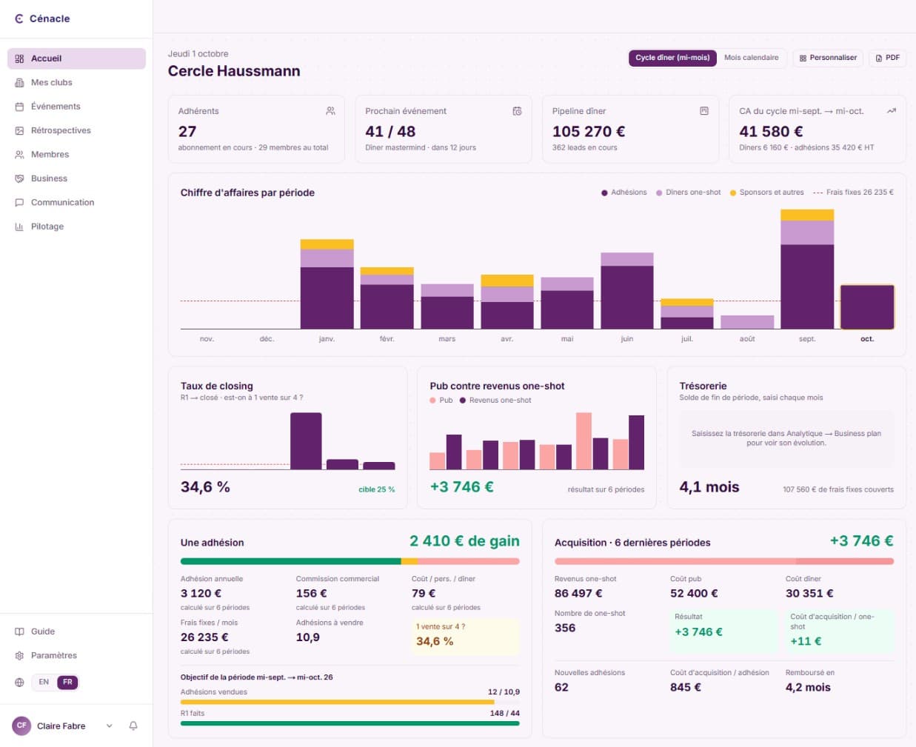This screenshot has height=747, width=916.
Task: Open notifications with the bell icon
Action: point(133,726)
